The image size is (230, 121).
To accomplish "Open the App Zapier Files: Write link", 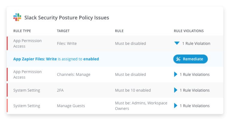I will tap(35, 59).
